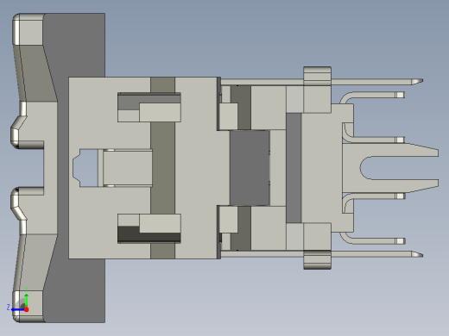Select the dark center rectangular face of model
The image size is (449, 336).
tap(250, 168)
